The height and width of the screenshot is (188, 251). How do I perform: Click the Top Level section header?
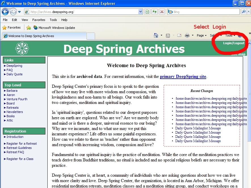(24, 85)
